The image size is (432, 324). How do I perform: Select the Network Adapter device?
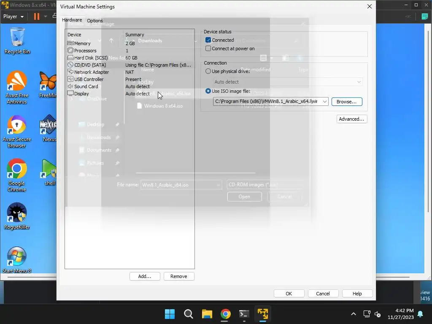(x=130, y=72)
